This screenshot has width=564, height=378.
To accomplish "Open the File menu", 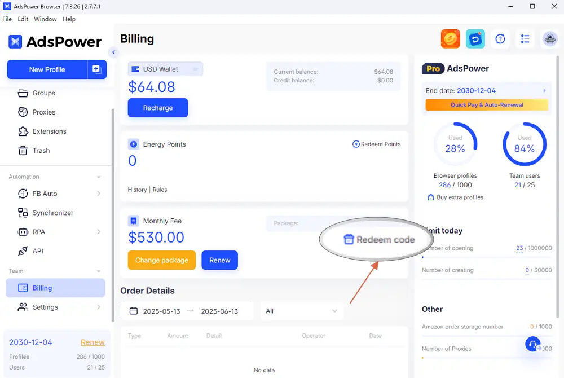I will 7,19.
